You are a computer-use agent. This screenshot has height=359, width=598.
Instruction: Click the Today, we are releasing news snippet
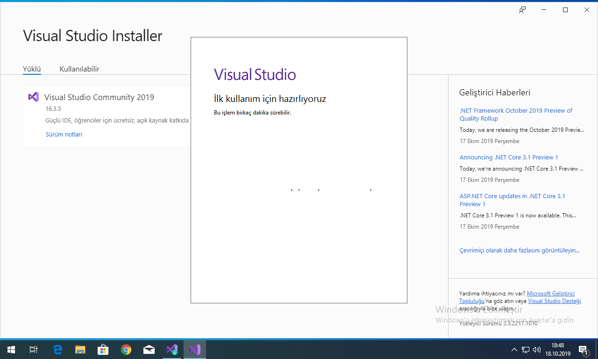(522, 130)
